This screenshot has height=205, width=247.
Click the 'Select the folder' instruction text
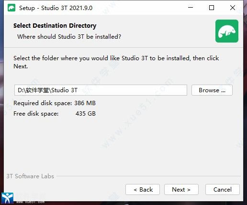[x=116, y=62]
